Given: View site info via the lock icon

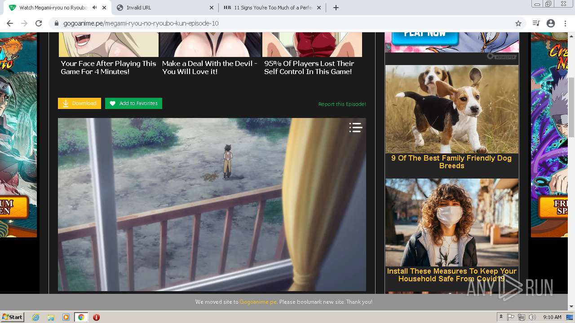Looking at the screenshot, I should click(x=57, y=23).
